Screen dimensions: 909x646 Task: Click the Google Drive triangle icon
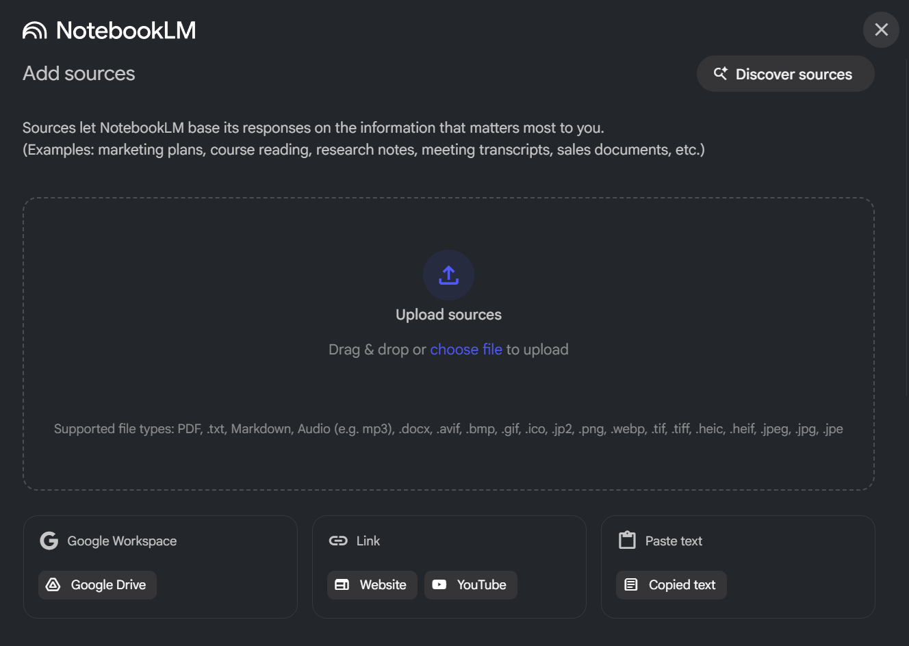53,585
